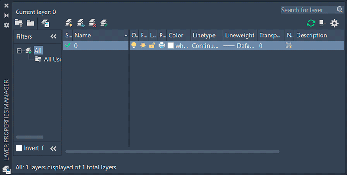Viewport: 347px width, 175px height.
Task: Click the Transparency column header
Action: (271, 36)
